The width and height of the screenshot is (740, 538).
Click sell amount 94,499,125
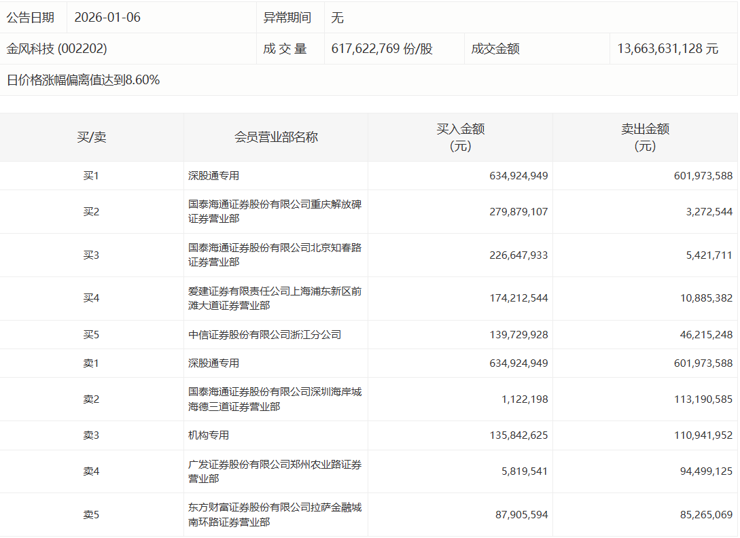click(707, 471)
